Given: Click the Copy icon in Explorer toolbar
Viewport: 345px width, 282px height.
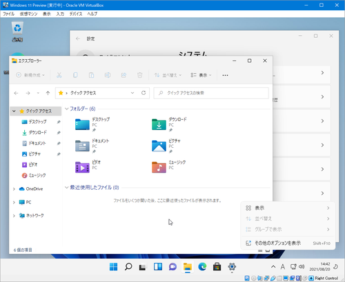Looking at the screenshot, I should click(75, 75).
